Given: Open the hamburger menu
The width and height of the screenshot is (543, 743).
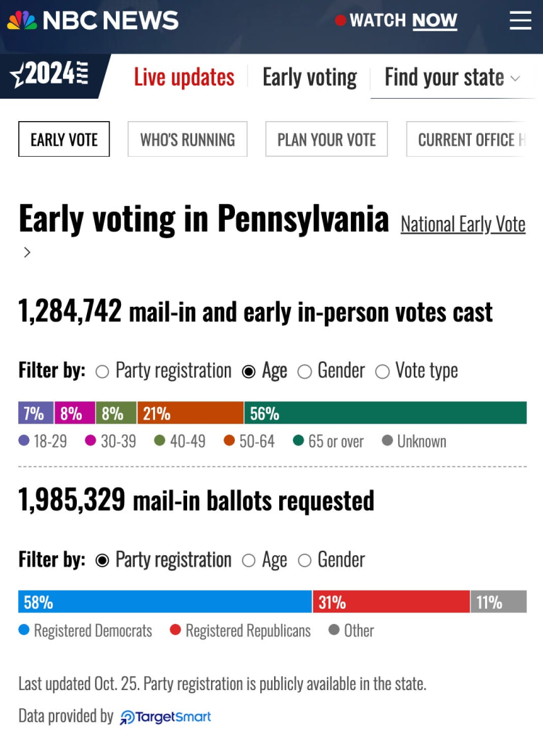Looking at the screenshot, I should 521,20.
